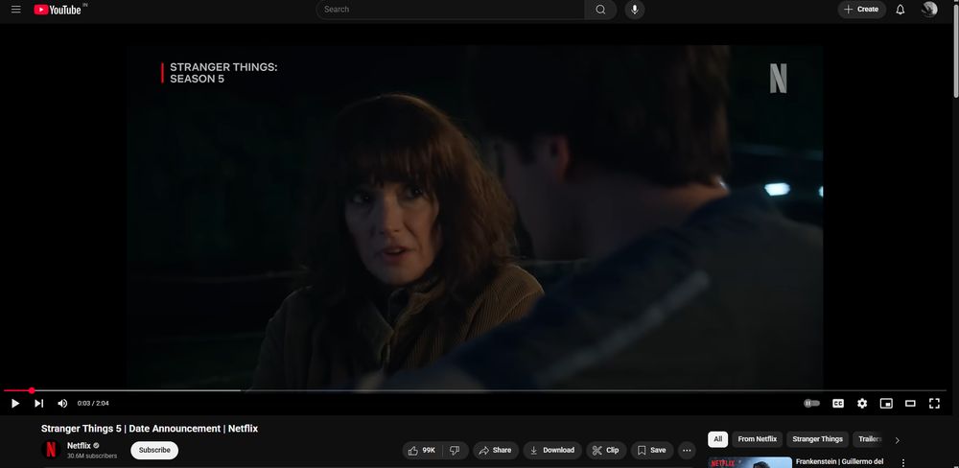Viewport: 959px width, 468px height.
Task: Open the account avatar menu
Action: click(929, 10)
